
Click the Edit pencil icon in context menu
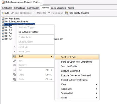click(x=14, y=61)
